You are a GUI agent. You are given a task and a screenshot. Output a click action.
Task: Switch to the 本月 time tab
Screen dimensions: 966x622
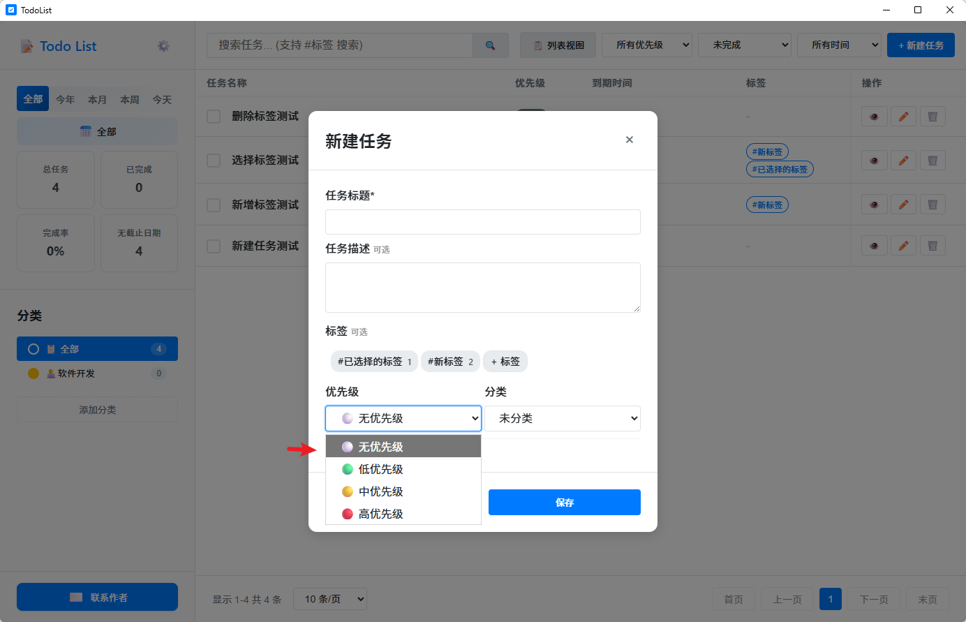pos(97,100)
